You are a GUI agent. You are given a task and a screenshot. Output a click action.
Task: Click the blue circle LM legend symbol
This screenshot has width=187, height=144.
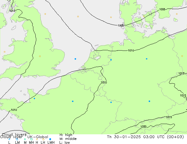[17, 139]
